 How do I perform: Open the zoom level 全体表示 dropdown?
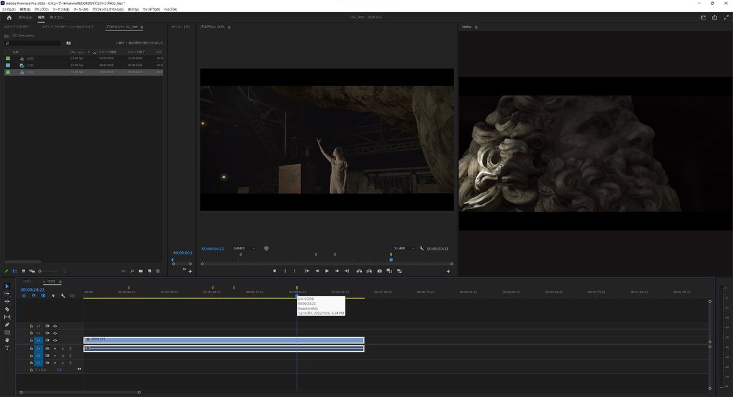pos(244,249)
